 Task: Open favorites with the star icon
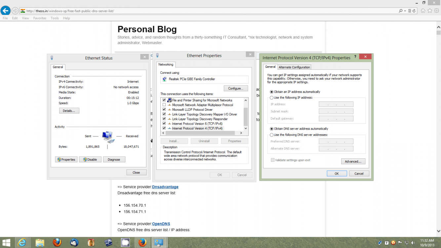[x=430, y=11]
